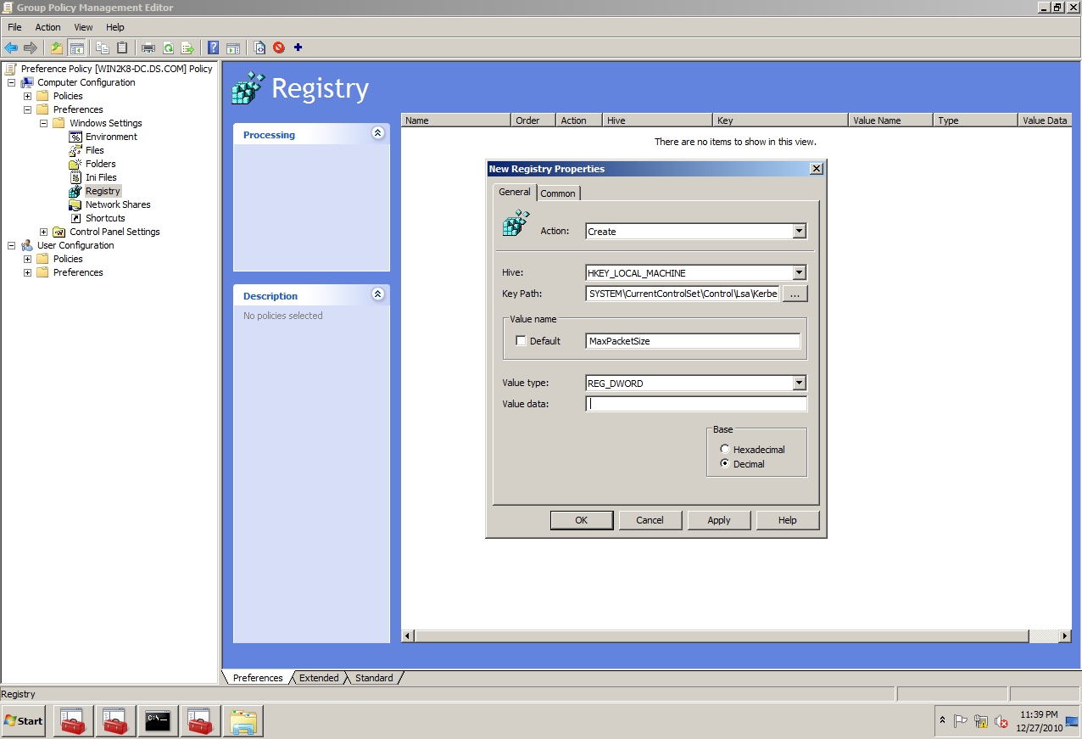Click the red Disable item toolbar icon
1082x739 pixels.
point(279,48)
